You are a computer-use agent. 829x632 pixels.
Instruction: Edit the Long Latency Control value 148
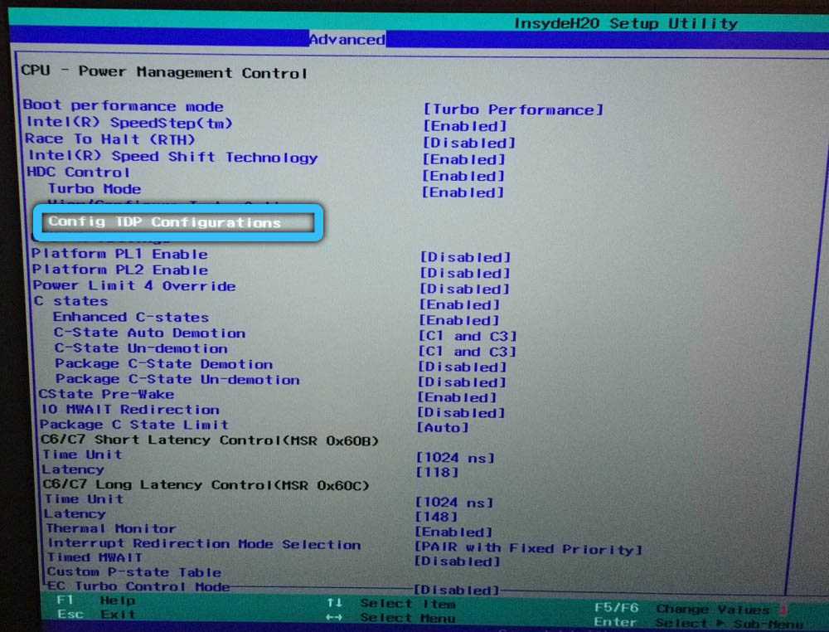[436, 517]
